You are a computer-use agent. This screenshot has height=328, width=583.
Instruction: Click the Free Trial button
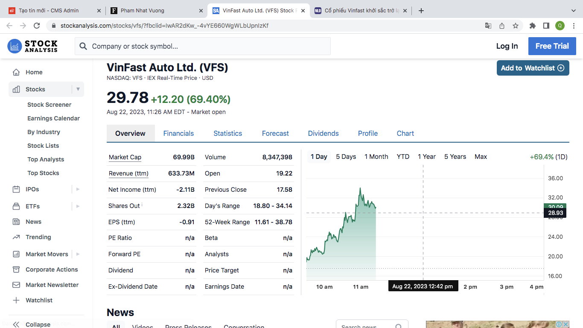tap(552, 46)
